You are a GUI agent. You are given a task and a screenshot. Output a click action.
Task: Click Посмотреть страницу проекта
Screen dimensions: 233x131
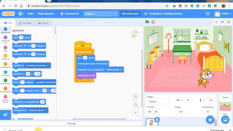163,14
